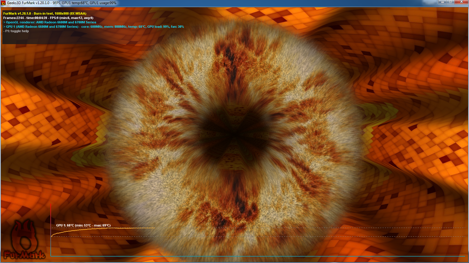Click the FurMark flame icon in title bar
The height and width of the screenshot is (263, 469).
click(3, 3)
